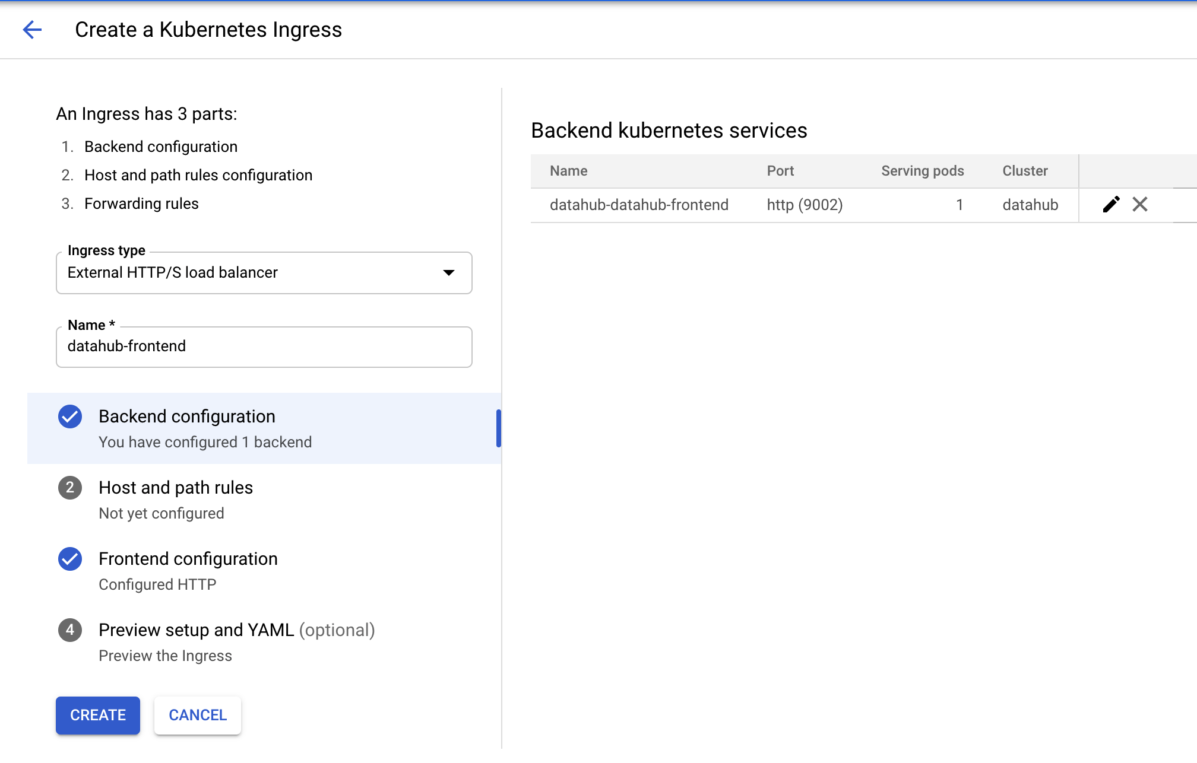Remove the datahub-datahub-frontend backend with the X icon
Viewport: 1197px width, 763px height.
tap(1139, 205)
